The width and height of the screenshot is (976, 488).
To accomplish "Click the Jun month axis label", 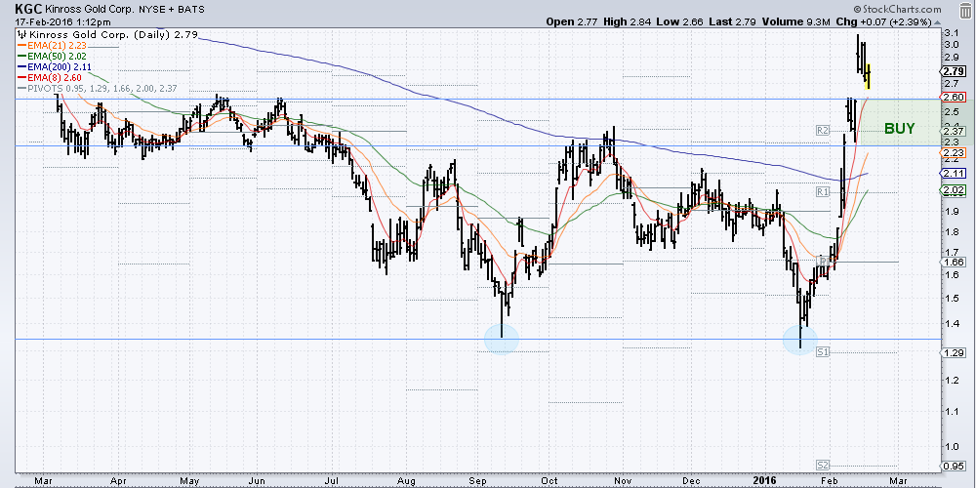I will pos(257,481).
